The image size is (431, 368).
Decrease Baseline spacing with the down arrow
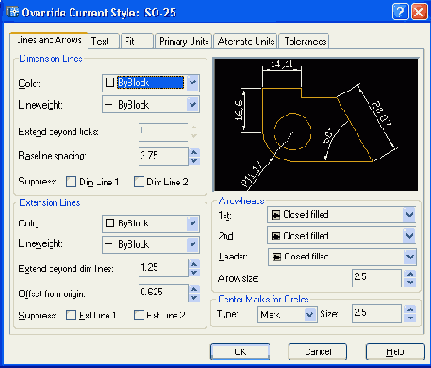(x=194, y=161)
